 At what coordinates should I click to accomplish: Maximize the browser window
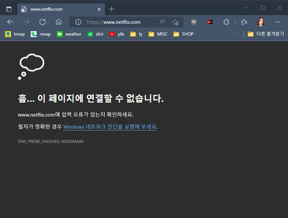[x=263, y=8]
